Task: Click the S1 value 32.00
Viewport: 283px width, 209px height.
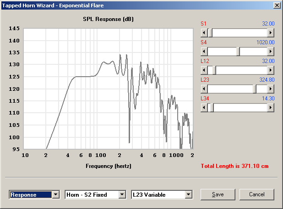Action: pos(268,24)
